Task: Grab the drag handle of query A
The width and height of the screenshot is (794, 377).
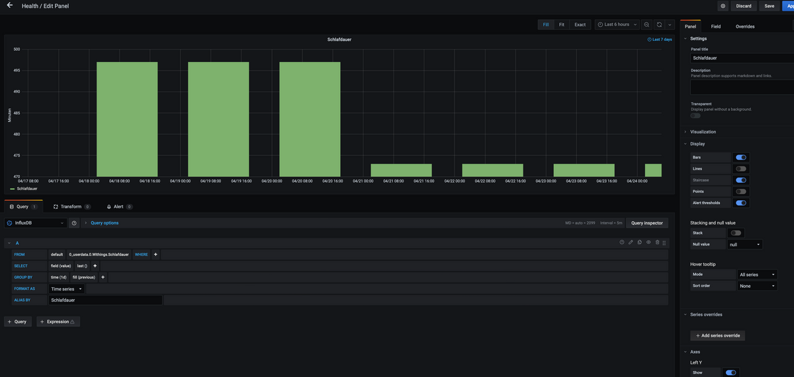Action: [664, 242]
